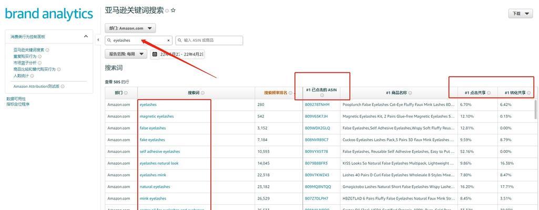Open the self adhesive eyelashes search term link

[x=160, y=151]
